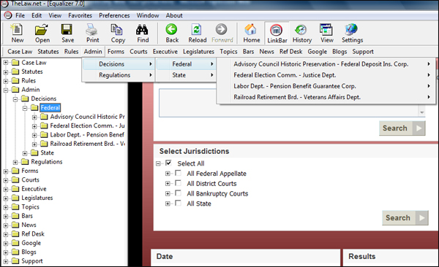The height and width of the screenshot is (267, 439).
Task: Click the search text box scroll down arrow
Action: [421, 112]
